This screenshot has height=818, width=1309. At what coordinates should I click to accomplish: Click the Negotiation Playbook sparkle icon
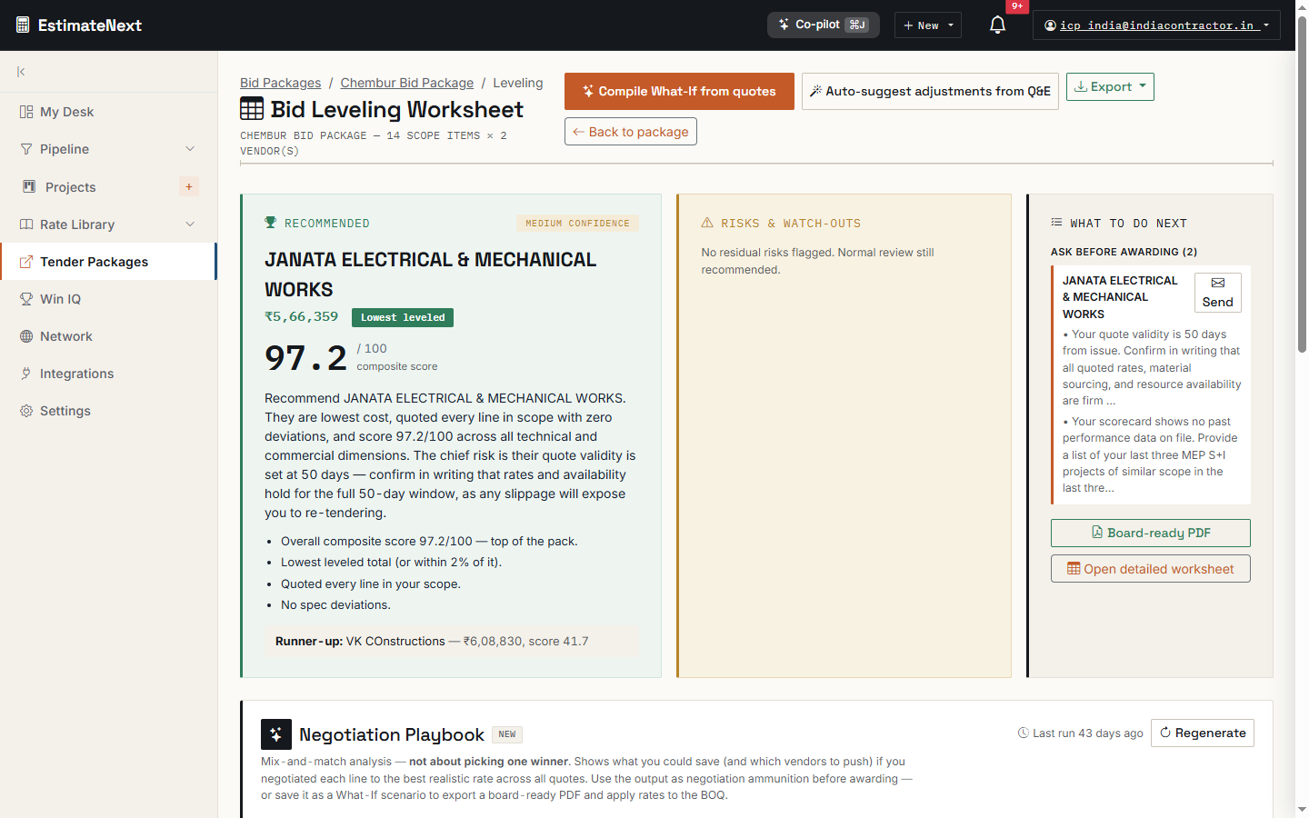tap(276, 734)
